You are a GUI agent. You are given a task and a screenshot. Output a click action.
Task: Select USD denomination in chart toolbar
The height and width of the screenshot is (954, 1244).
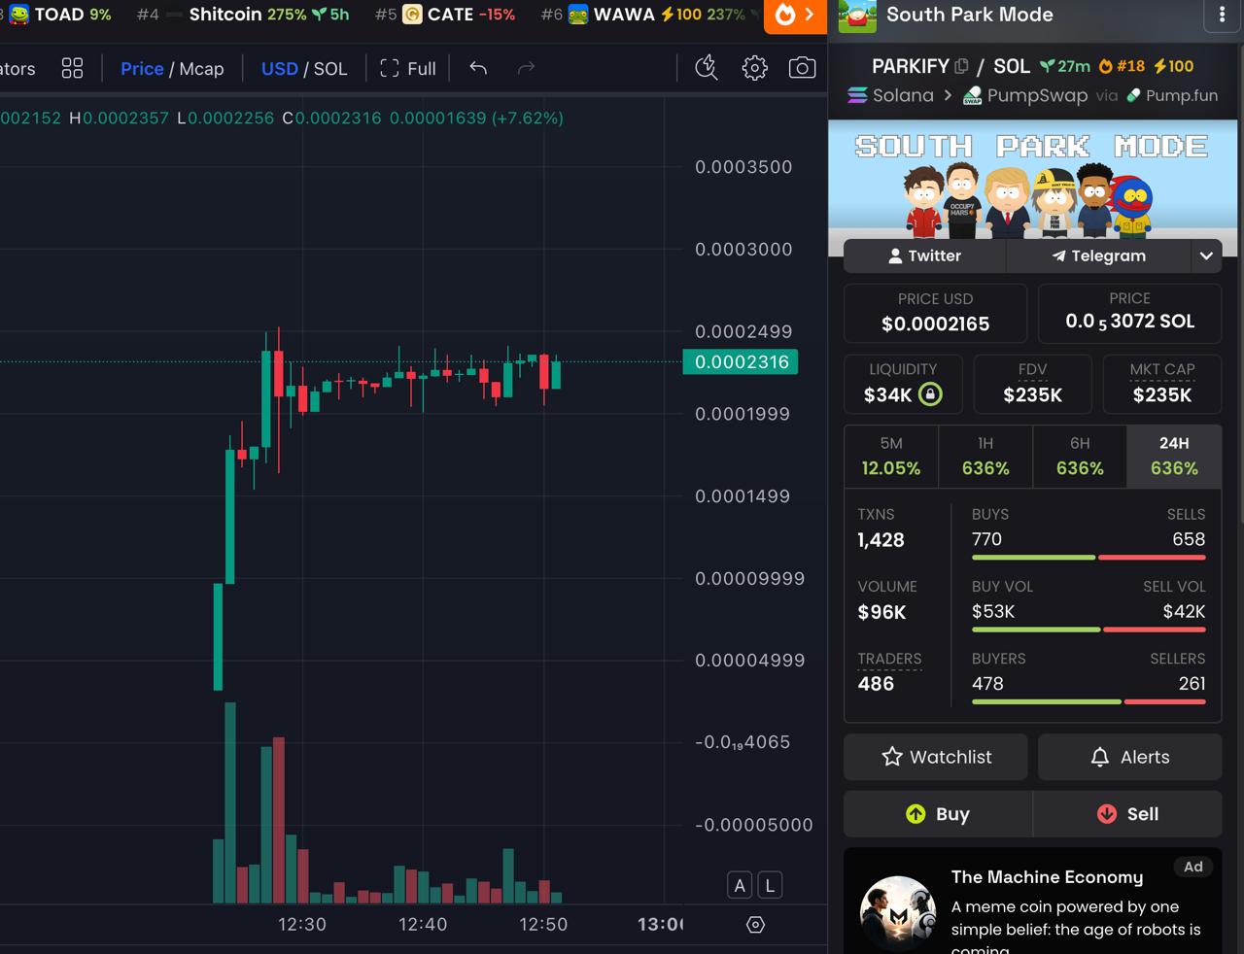pos(280,69)
